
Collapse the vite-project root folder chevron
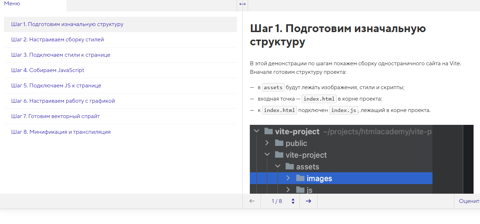tap(256, 131)
